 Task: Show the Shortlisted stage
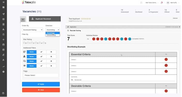pyautogui.click(x=139, y=11)
